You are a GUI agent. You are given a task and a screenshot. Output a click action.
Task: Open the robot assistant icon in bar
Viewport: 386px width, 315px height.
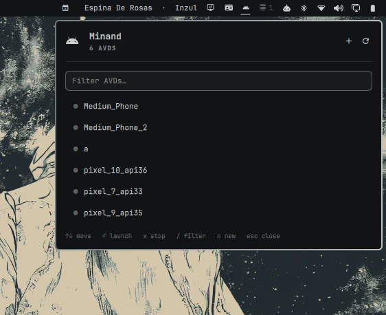click(x=286, y=8)
